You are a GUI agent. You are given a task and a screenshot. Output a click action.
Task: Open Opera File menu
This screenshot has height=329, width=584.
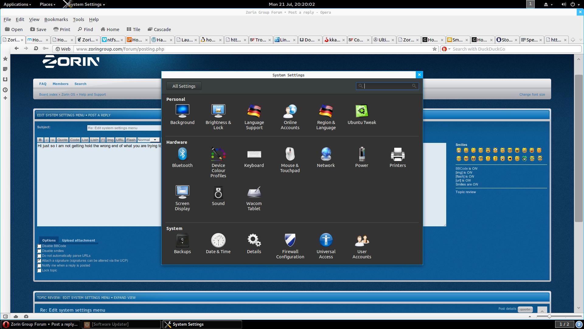[7, 19]
